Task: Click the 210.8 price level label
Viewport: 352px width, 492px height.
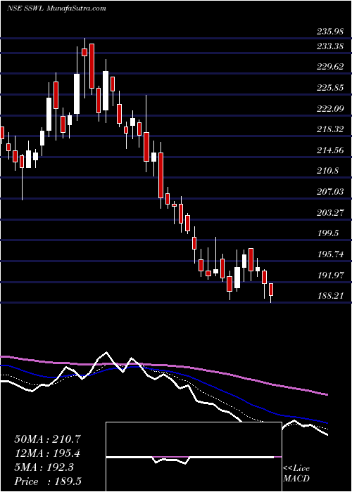Action: point(327,171)
